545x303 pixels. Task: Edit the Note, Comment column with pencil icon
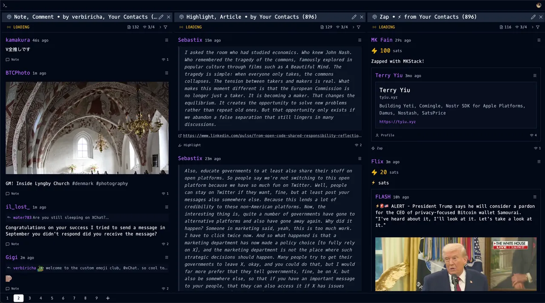tap(161, 17)
